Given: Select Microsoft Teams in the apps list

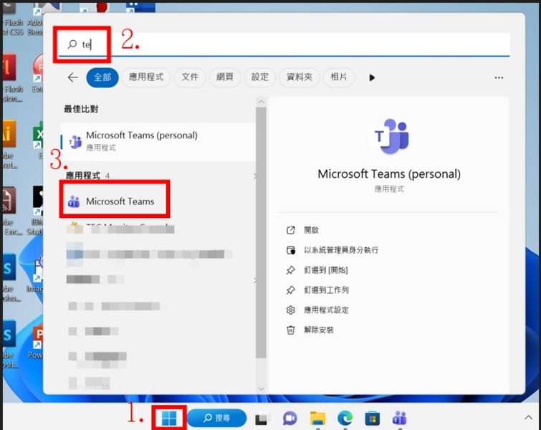Looking at the screenshot, I should [119, 201].
